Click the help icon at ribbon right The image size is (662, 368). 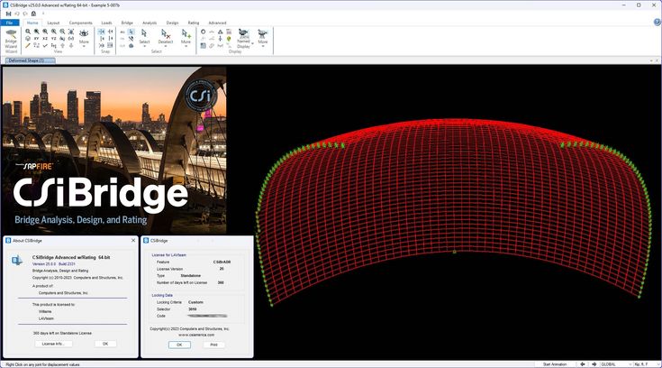tap(657, 22)
